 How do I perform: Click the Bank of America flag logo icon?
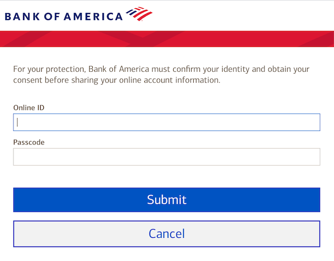point(139,14)
